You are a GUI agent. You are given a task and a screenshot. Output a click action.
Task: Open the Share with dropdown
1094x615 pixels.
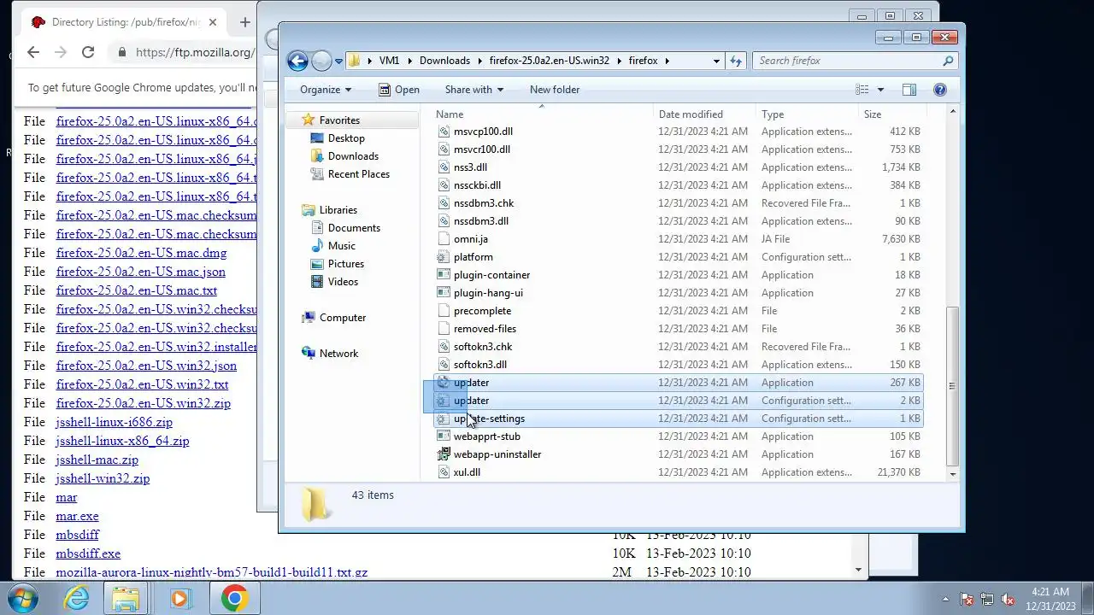pyautogui.click(x=474, y=90)
